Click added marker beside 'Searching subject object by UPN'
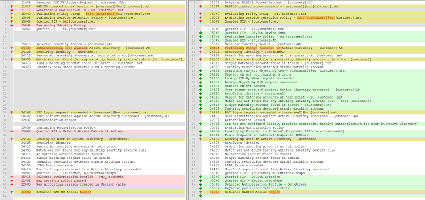 200,70
